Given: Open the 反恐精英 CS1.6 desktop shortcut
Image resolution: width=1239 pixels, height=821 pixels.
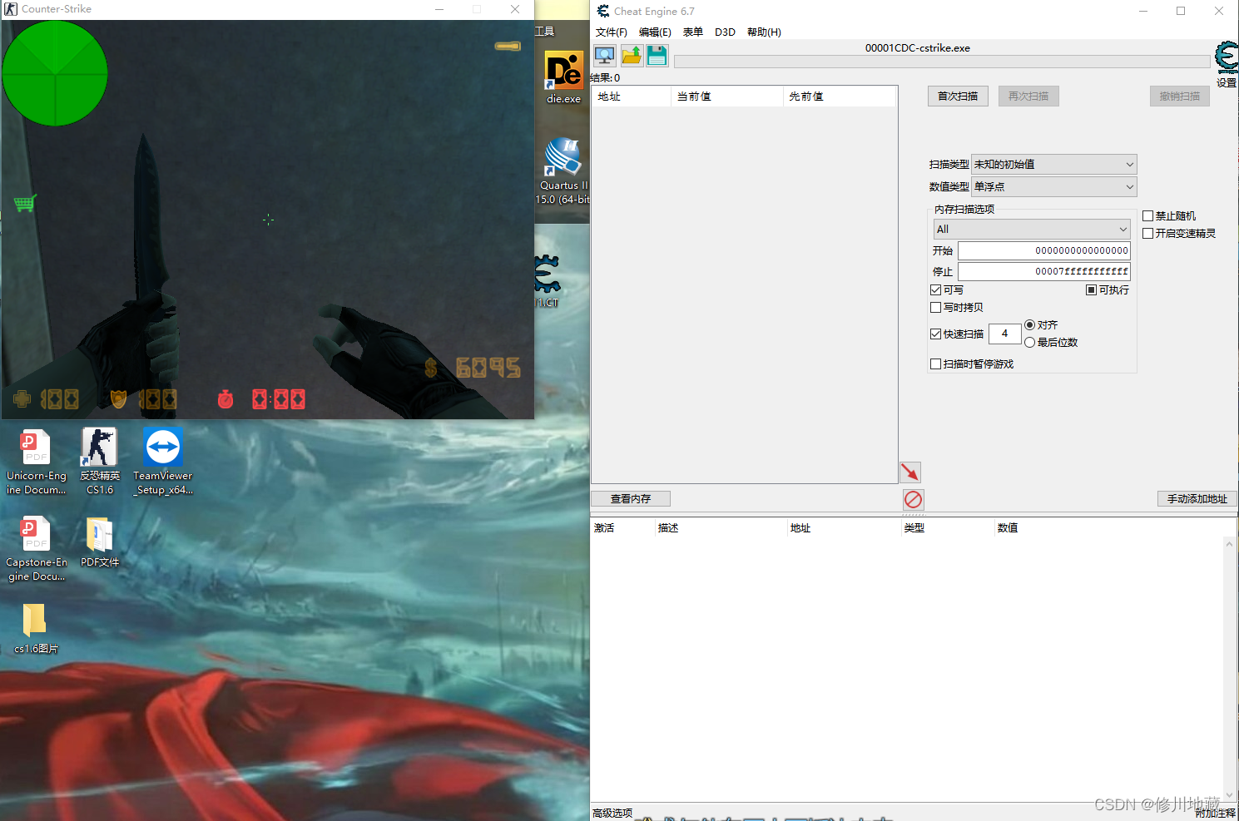Looking at the screenshot, I should tap(100, 462).
